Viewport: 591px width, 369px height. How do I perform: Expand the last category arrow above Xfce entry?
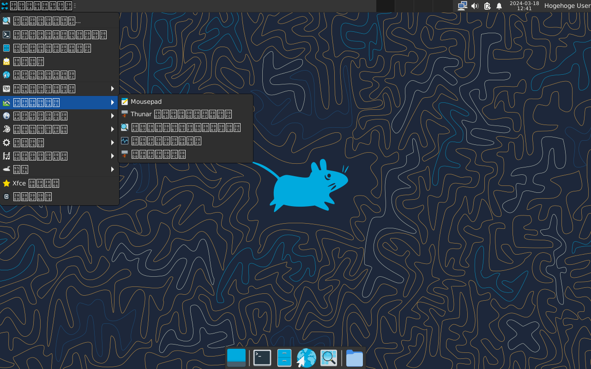click(112, 169)
